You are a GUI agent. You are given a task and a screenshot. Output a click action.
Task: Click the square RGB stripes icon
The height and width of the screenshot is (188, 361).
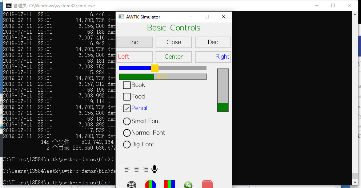coord(169,184)
